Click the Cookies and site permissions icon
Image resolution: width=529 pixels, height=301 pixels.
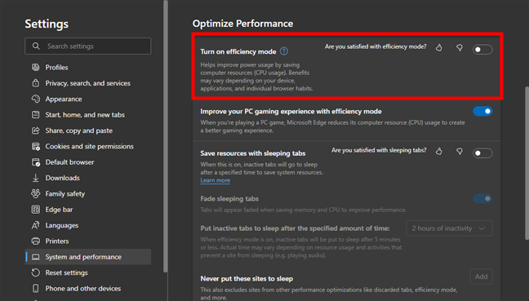click(x=35, y=146)
